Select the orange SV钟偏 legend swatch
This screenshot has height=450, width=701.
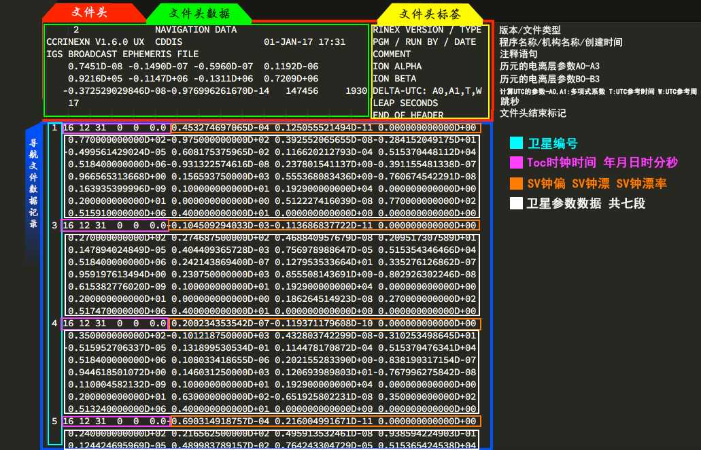pyautogui.click(x=516, y=184)
